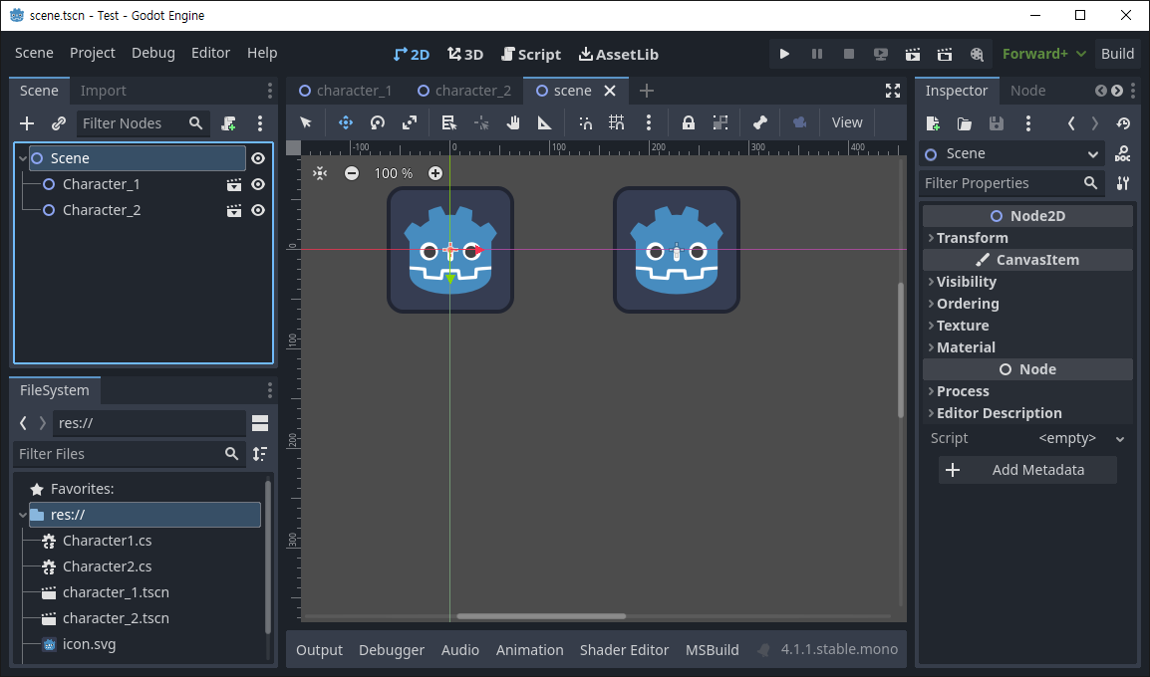Select the Select Mode arrow tool
1150x677 pixels.
pyautogui.click(x=306, y=122)
